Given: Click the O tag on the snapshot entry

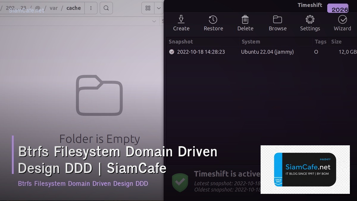Looking at the screenshot, I should pos(316,52).
